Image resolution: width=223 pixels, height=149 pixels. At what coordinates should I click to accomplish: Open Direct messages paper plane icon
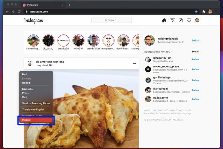point(172,20)
